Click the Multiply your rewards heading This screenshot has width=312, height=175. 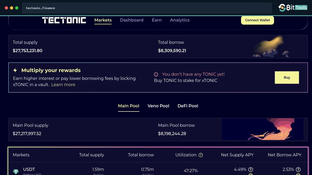pos(51,70)
